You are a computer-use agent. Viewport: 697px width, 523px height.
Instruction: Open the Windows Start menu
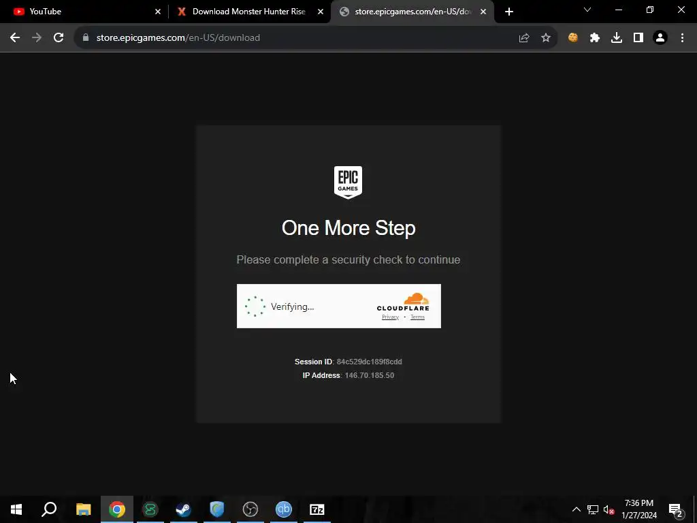pyautogui.click(x=16, y=509)
